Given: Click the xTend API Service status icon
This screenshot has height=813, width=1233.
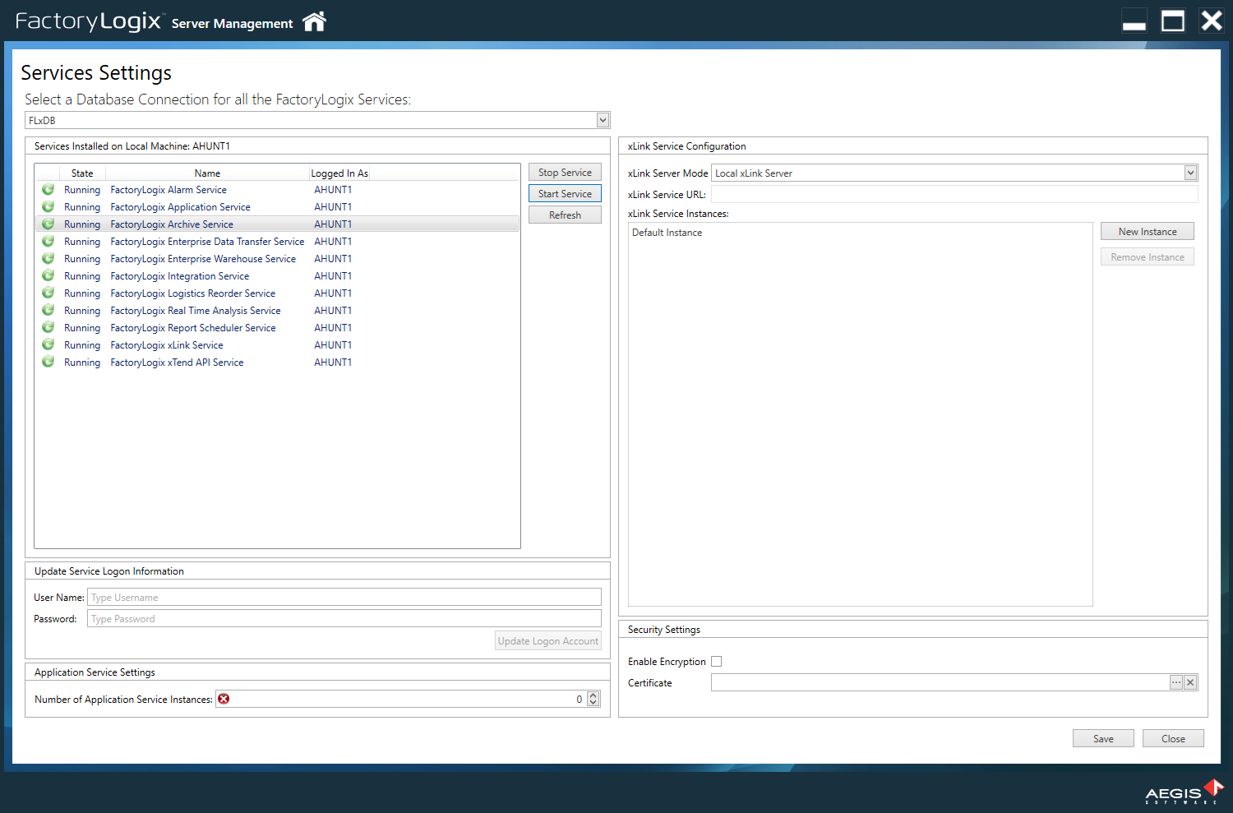Looking at the screenshot, I should point(48,363).
